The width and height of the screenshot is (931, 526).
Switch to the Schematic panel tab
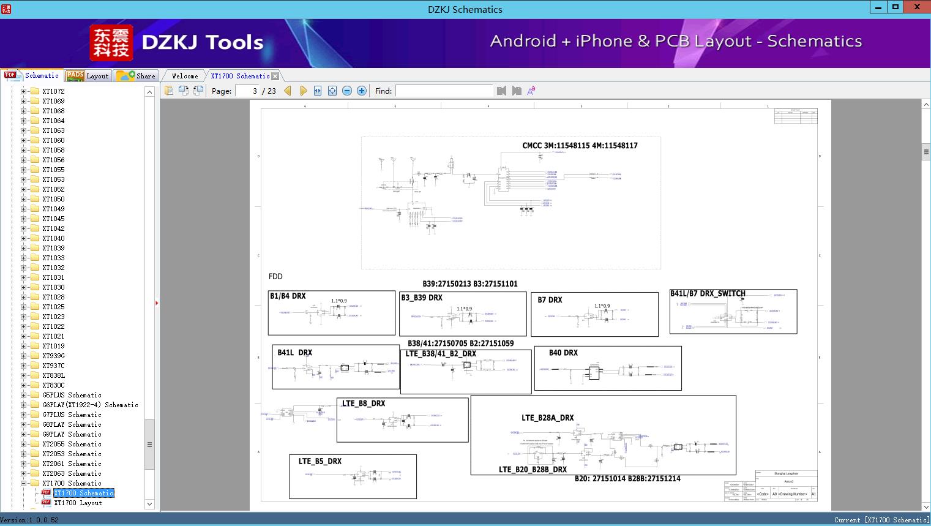click(32, 75)
